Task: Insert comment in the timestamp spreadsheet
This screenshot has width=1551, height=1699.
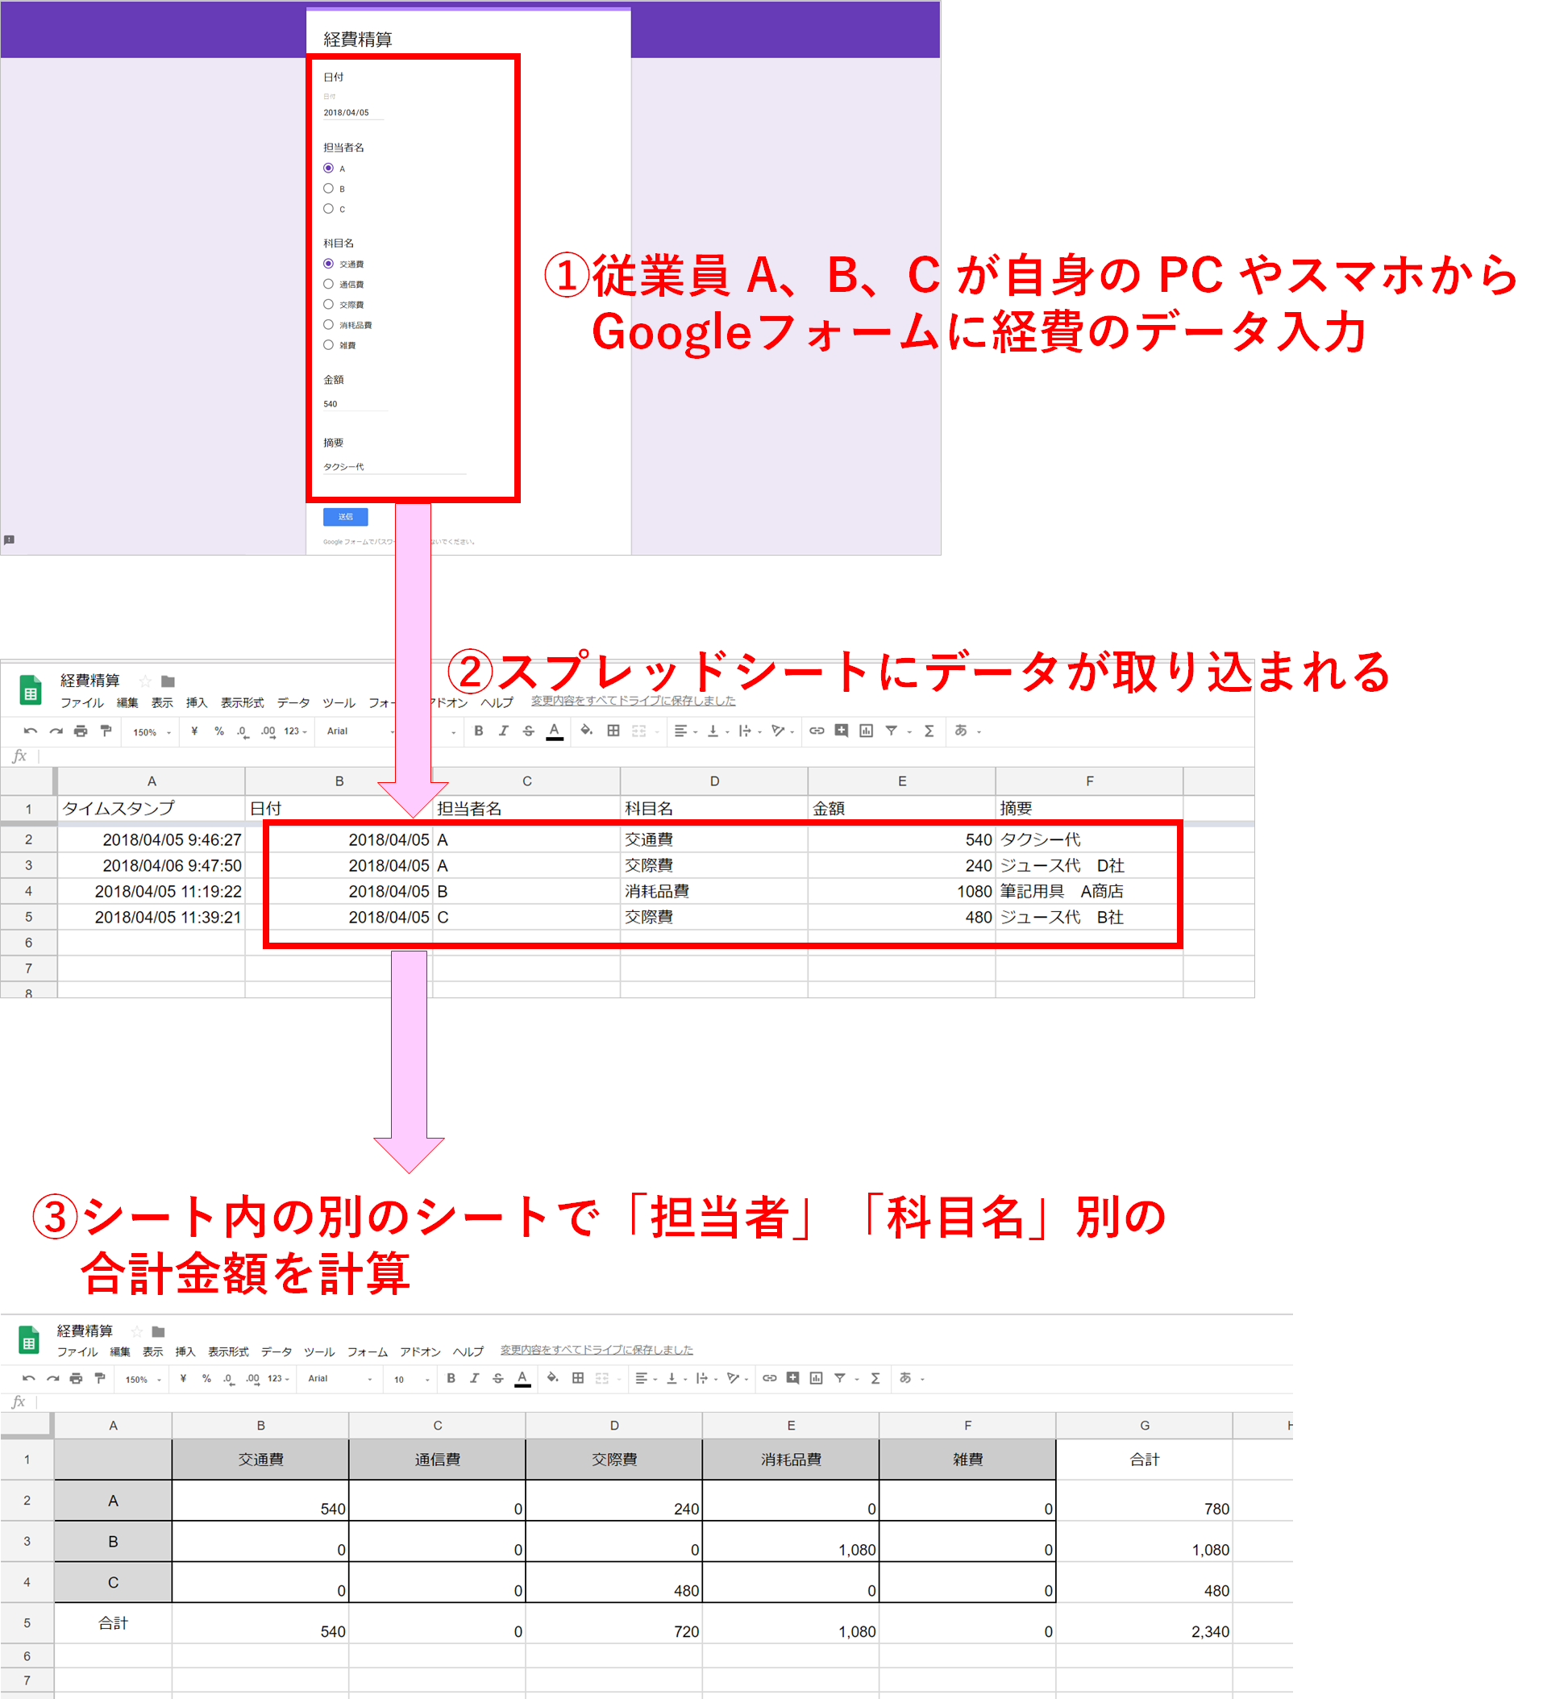Action: [841, 731]
